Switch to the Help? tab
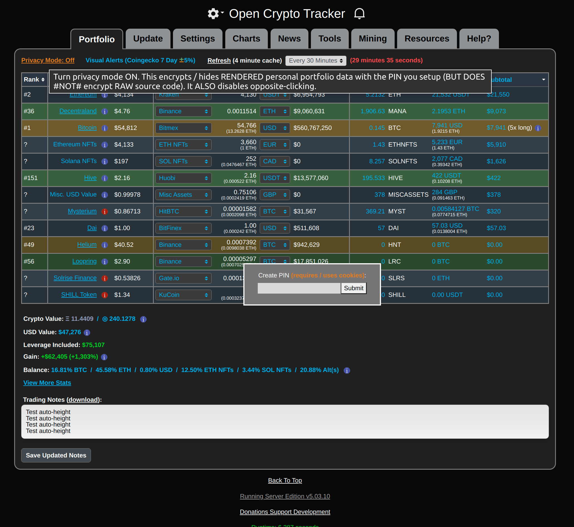This screenshot has width=574, height=527. (x=479, y=38)
